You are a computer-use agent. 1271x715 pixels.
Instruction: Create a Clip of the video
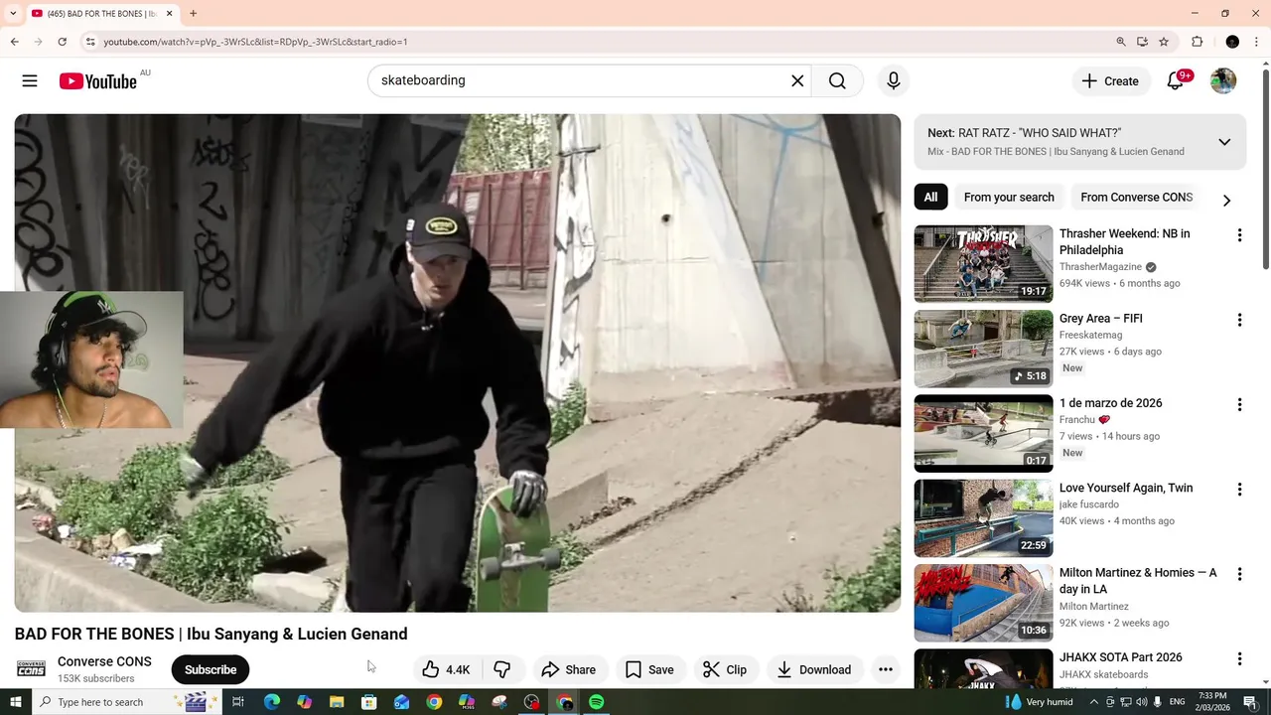click(725, 669)
